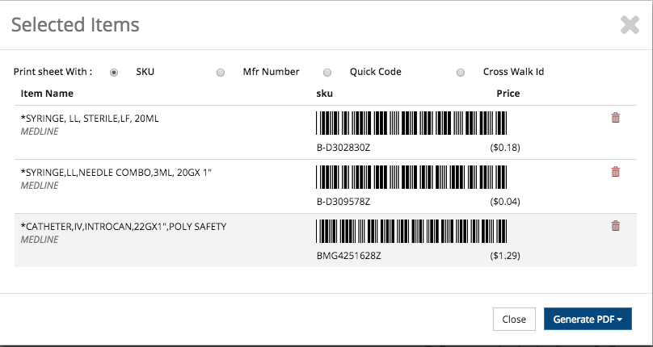Remove the needle combo syringe with trash icon
This screenshot has height=347, width=653.
point(616,171)
